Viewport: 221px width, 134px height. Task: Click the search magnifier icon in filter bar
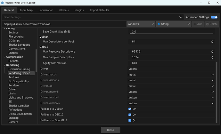coord(181,17)
